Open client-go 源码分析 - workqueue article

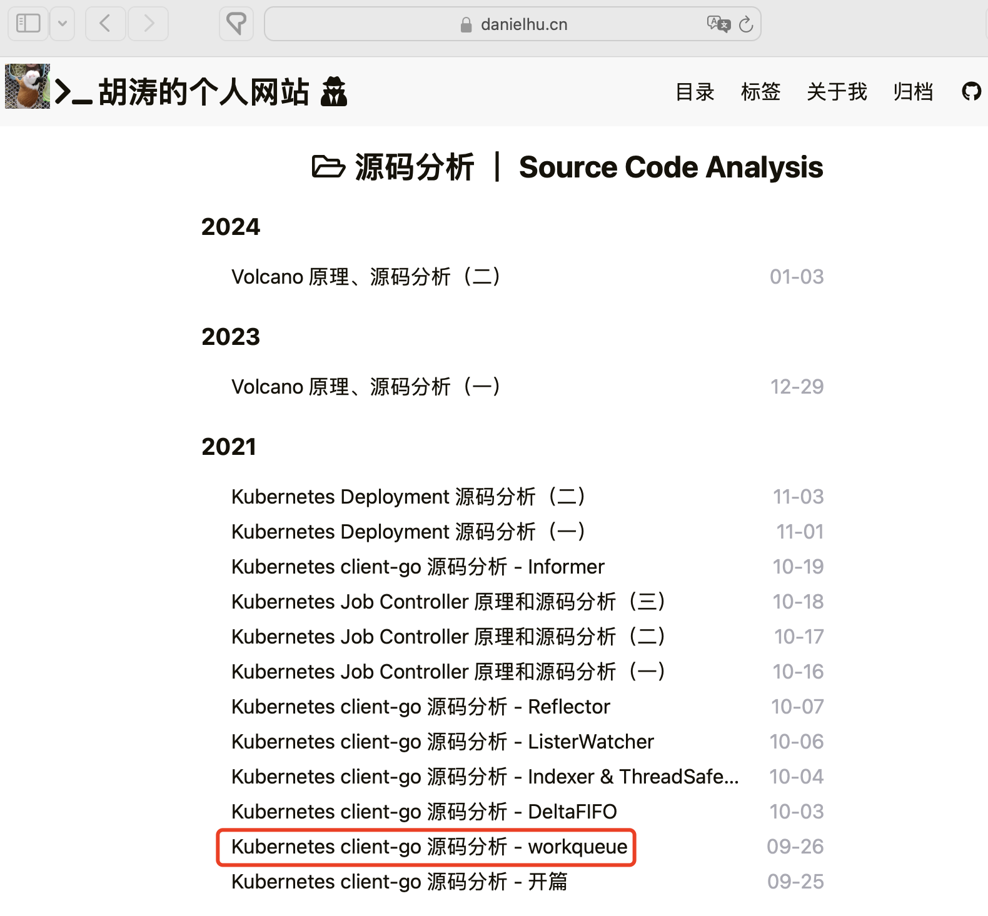tap(429, 846)
